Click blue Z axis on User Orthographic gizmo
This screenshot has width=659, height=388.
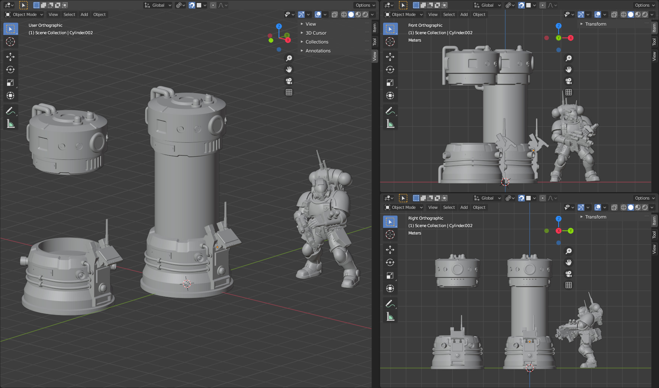pos(279,26)
